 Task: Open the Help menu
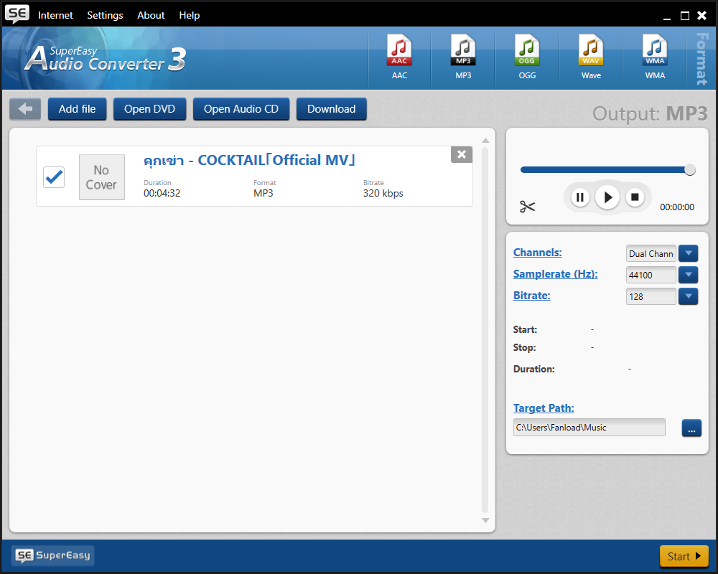click(x=189, y=15)
